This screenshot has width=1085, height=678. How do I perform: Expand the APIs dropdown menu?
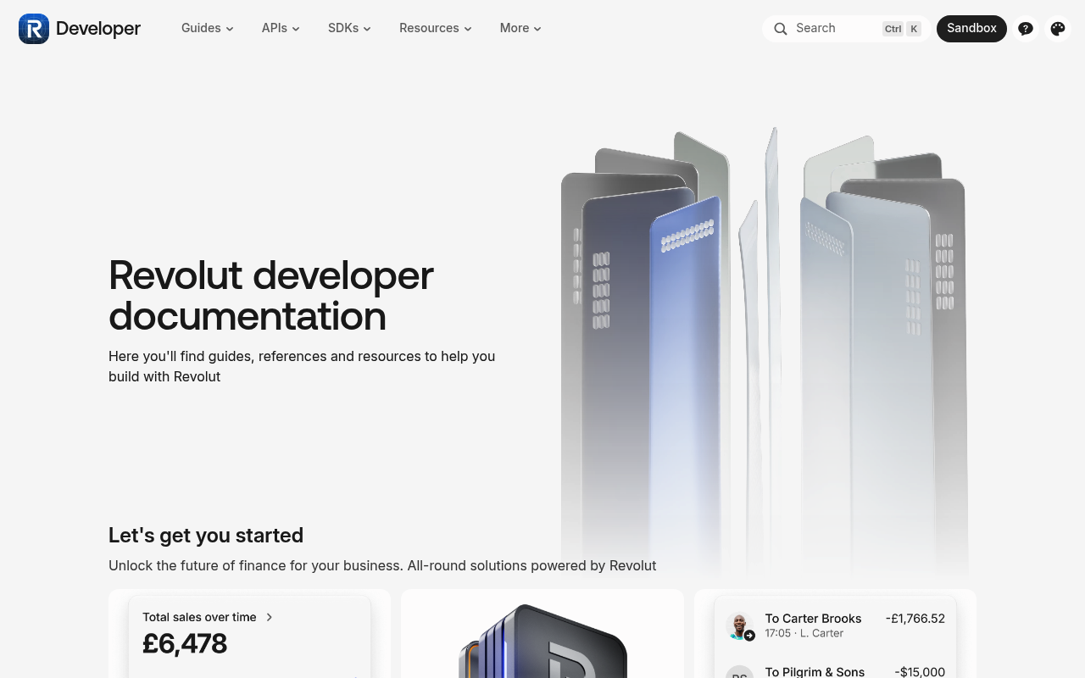[x=281, y=28]
